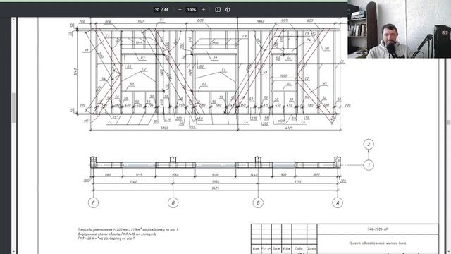Click axis marker circle labeled Г
The height and width of the screenshot is (254, 451).
coord(93,202)
